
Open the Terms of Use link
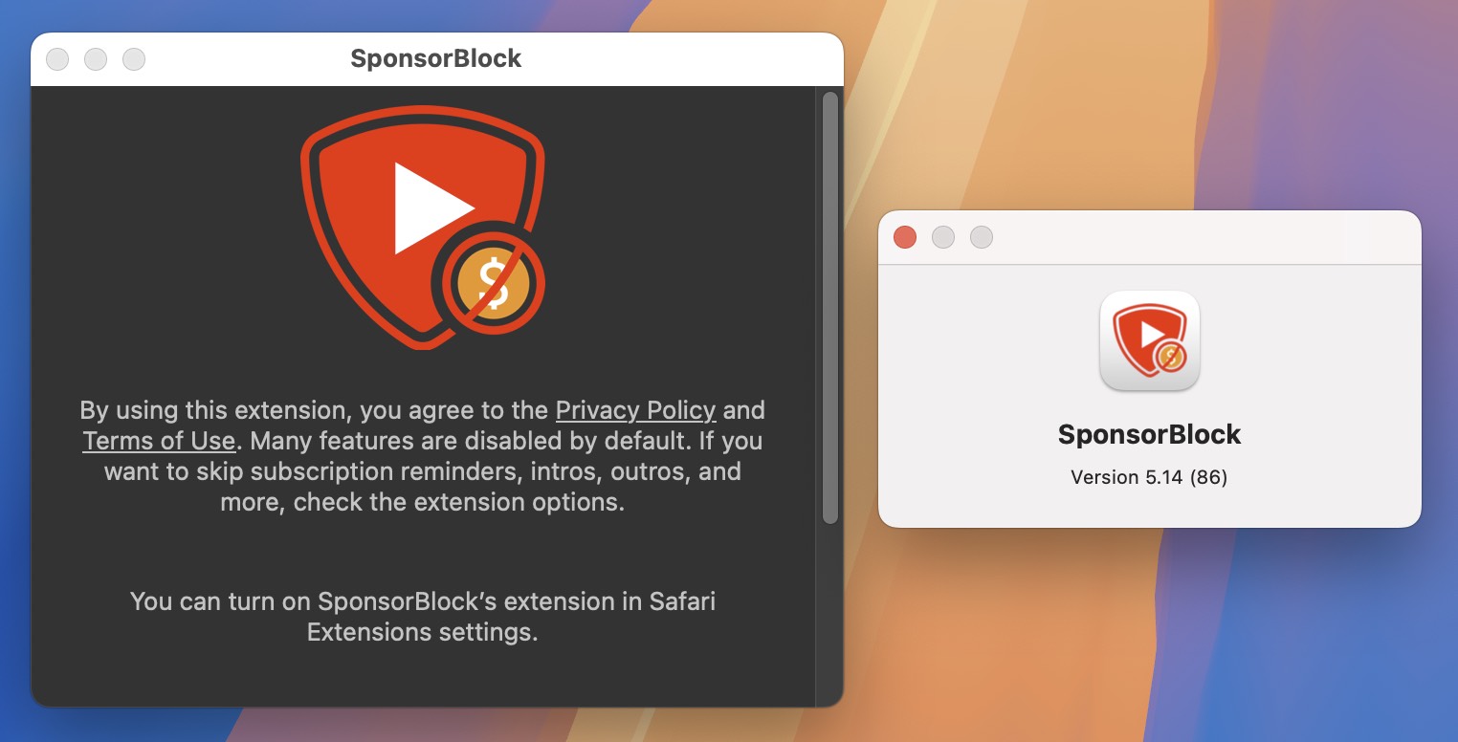159,441
